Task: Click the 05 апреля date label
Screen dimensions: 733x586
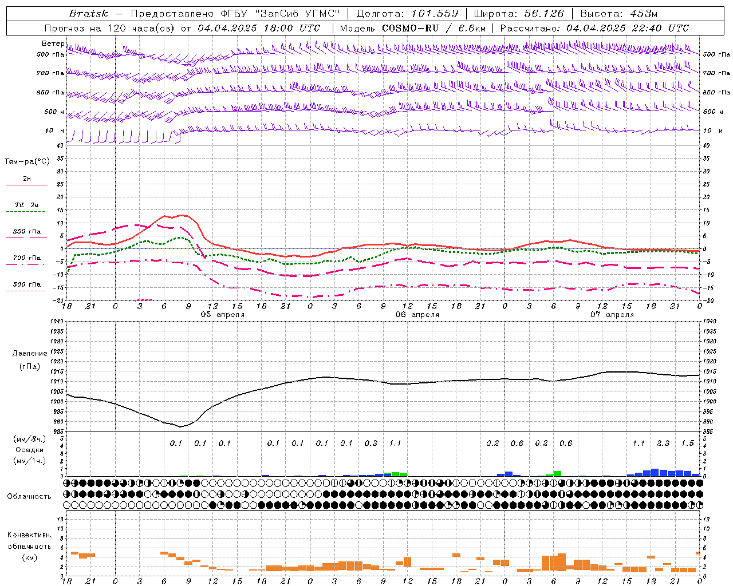Action: tap(223, 315)
